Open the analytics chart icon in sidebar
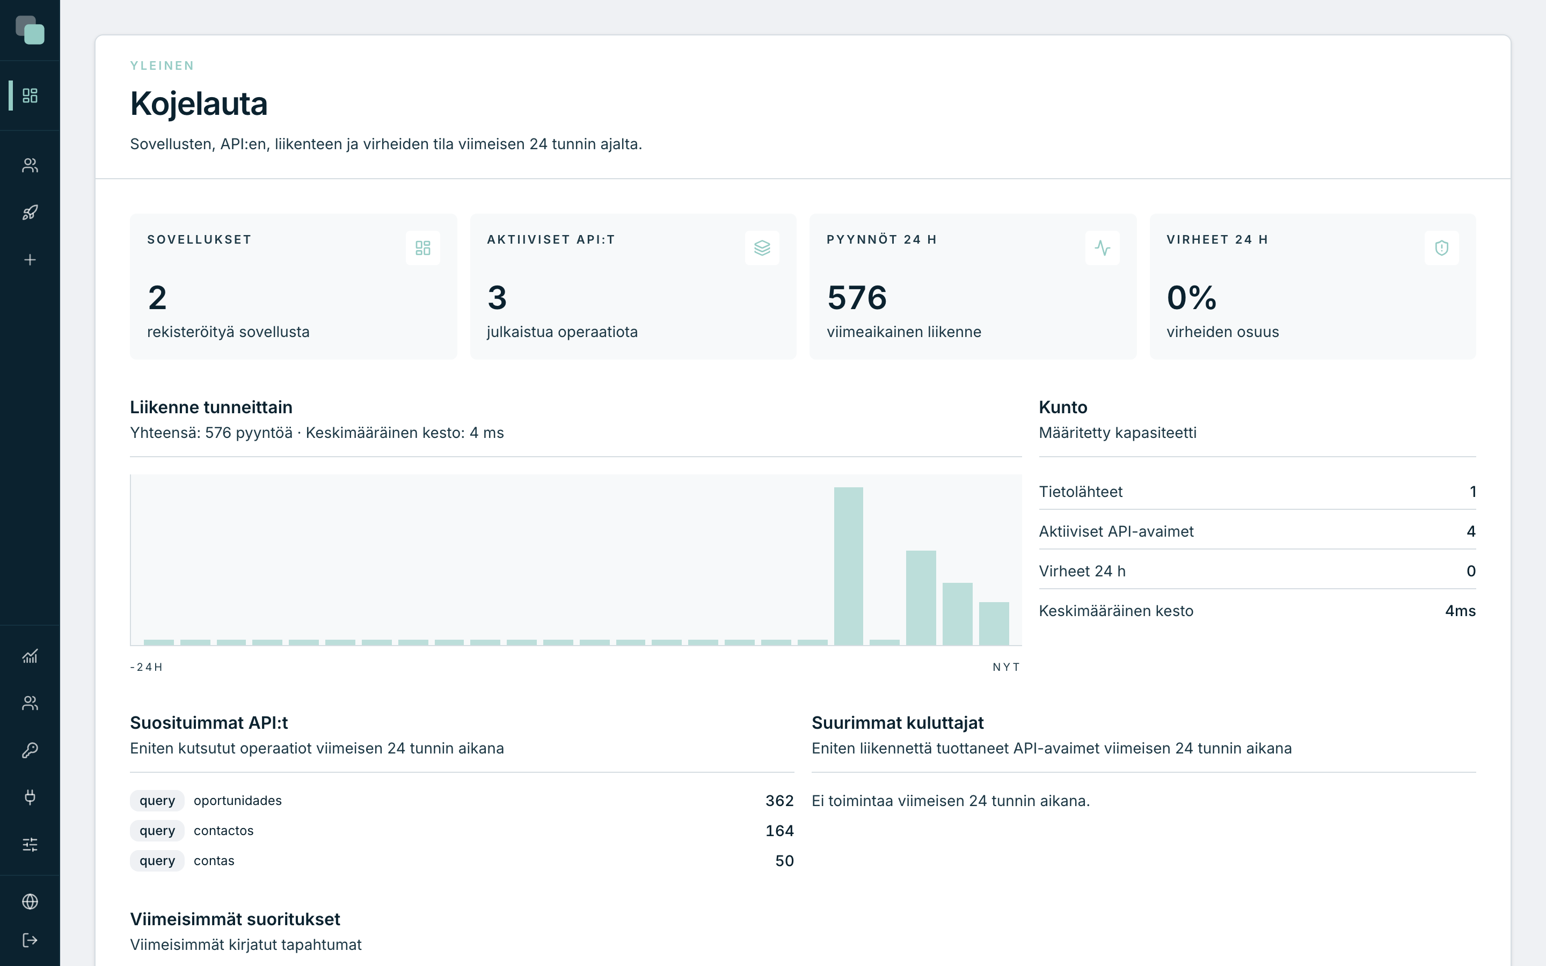The width and height of the screenshot is (1546, 966). point(30,655)
